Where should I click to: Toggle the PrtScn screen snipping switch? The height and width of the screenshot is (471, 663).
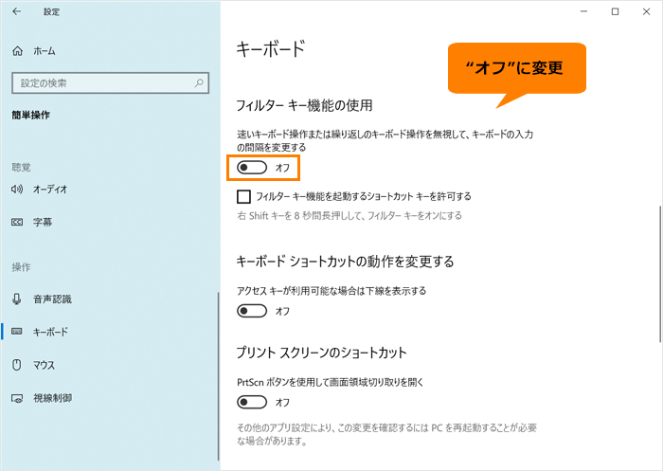[252, 402]
